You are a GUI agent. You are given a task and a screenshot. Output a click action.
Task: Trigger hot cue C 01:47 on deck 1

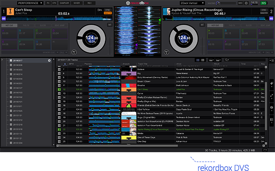[x=43, y=33]
